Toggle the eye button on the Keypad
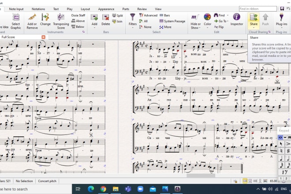This screenshot has height=194, width=291. click(280, 138)
